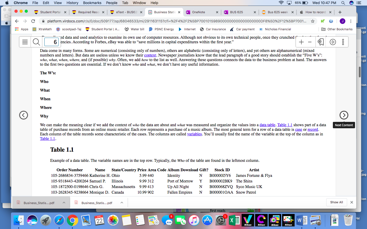The image size is (367, 229).
Task: Click Show All downloads button
Action: pyautogui.click(x=336, y=202)
